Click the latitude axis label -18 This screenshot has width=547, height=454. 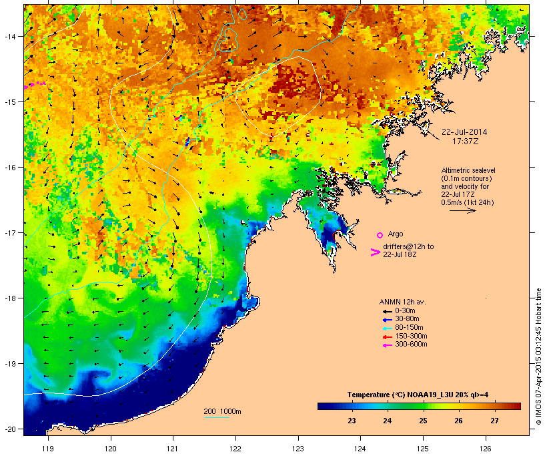pyautogui.click(x=9, y=298)
